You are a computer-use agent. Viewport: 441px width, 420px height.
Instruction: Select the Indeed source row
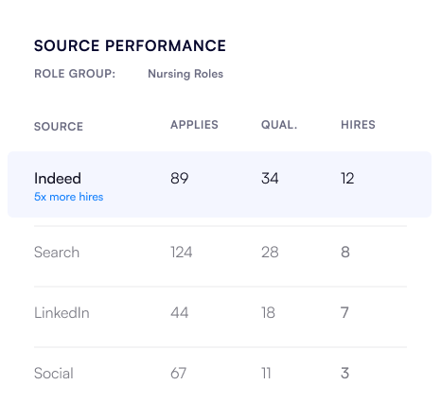pos(220,184)
